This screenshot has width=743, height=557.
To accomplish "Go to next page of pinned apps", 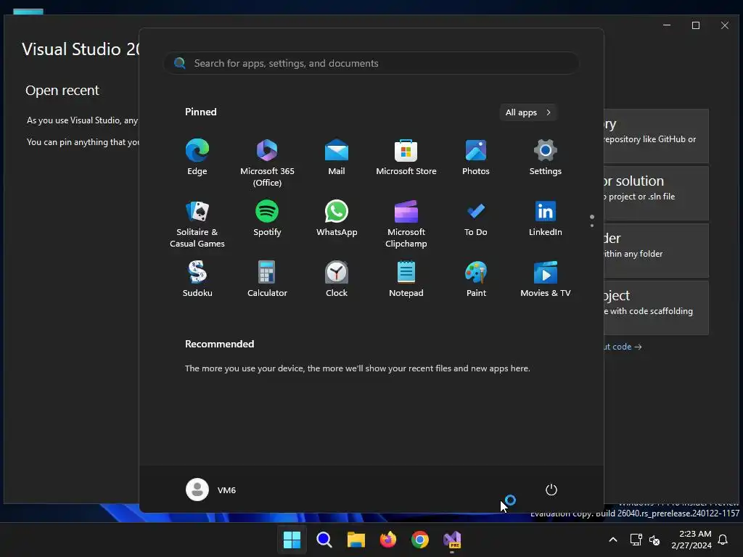I will (x=592, y=226).
